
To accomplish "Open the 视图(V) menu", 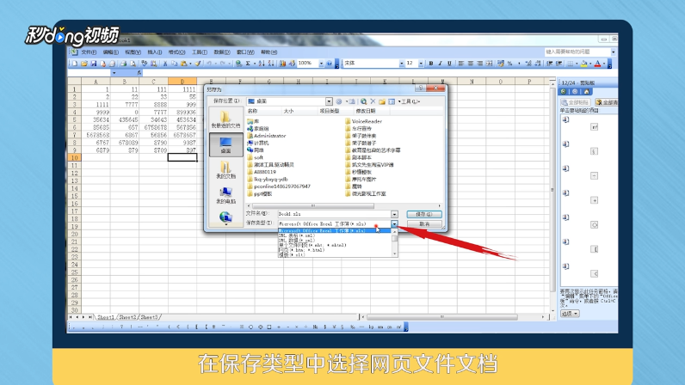I will point(133,52).
